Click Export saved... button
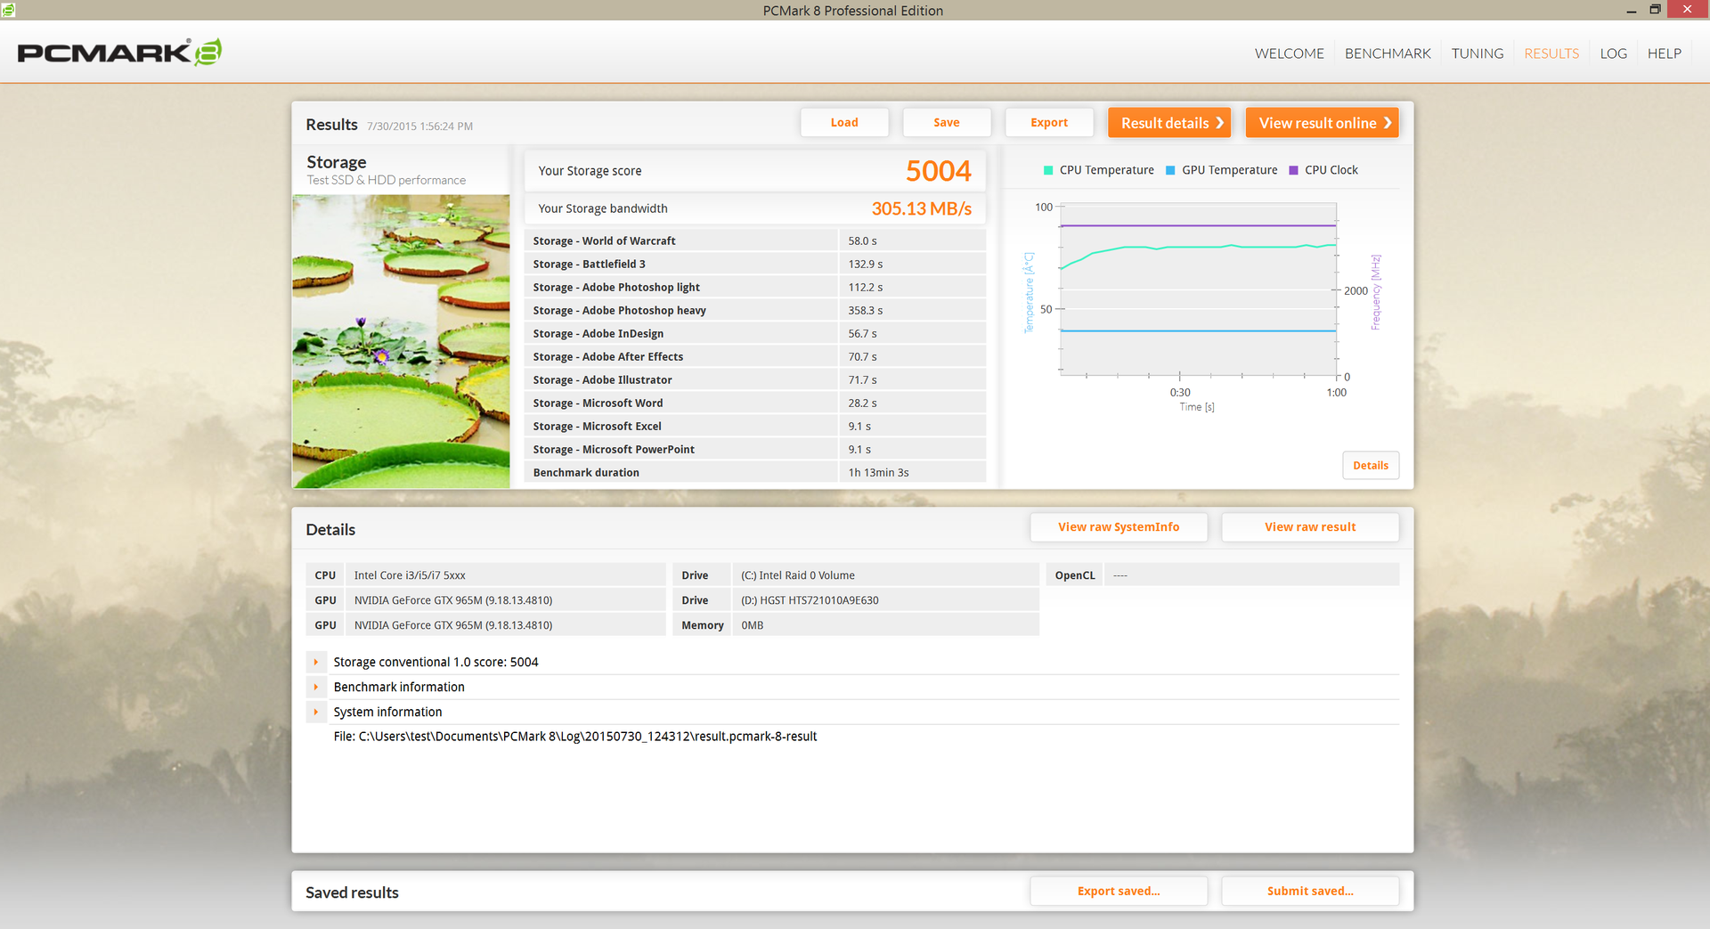Image resolution: width=1710 pixels, height=929 pixels. (x=1119, y=892)
